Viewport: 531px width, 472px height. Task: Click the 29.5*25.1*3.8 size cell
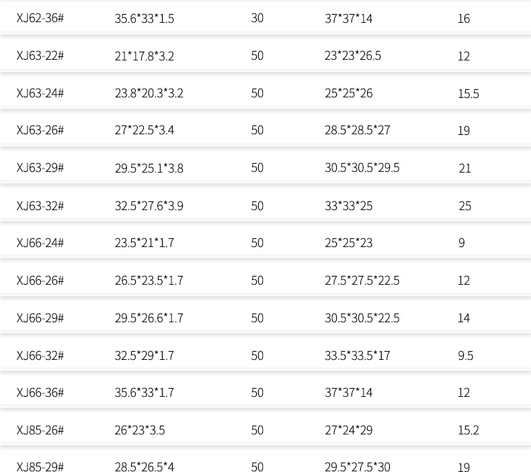tap(149, 169)
